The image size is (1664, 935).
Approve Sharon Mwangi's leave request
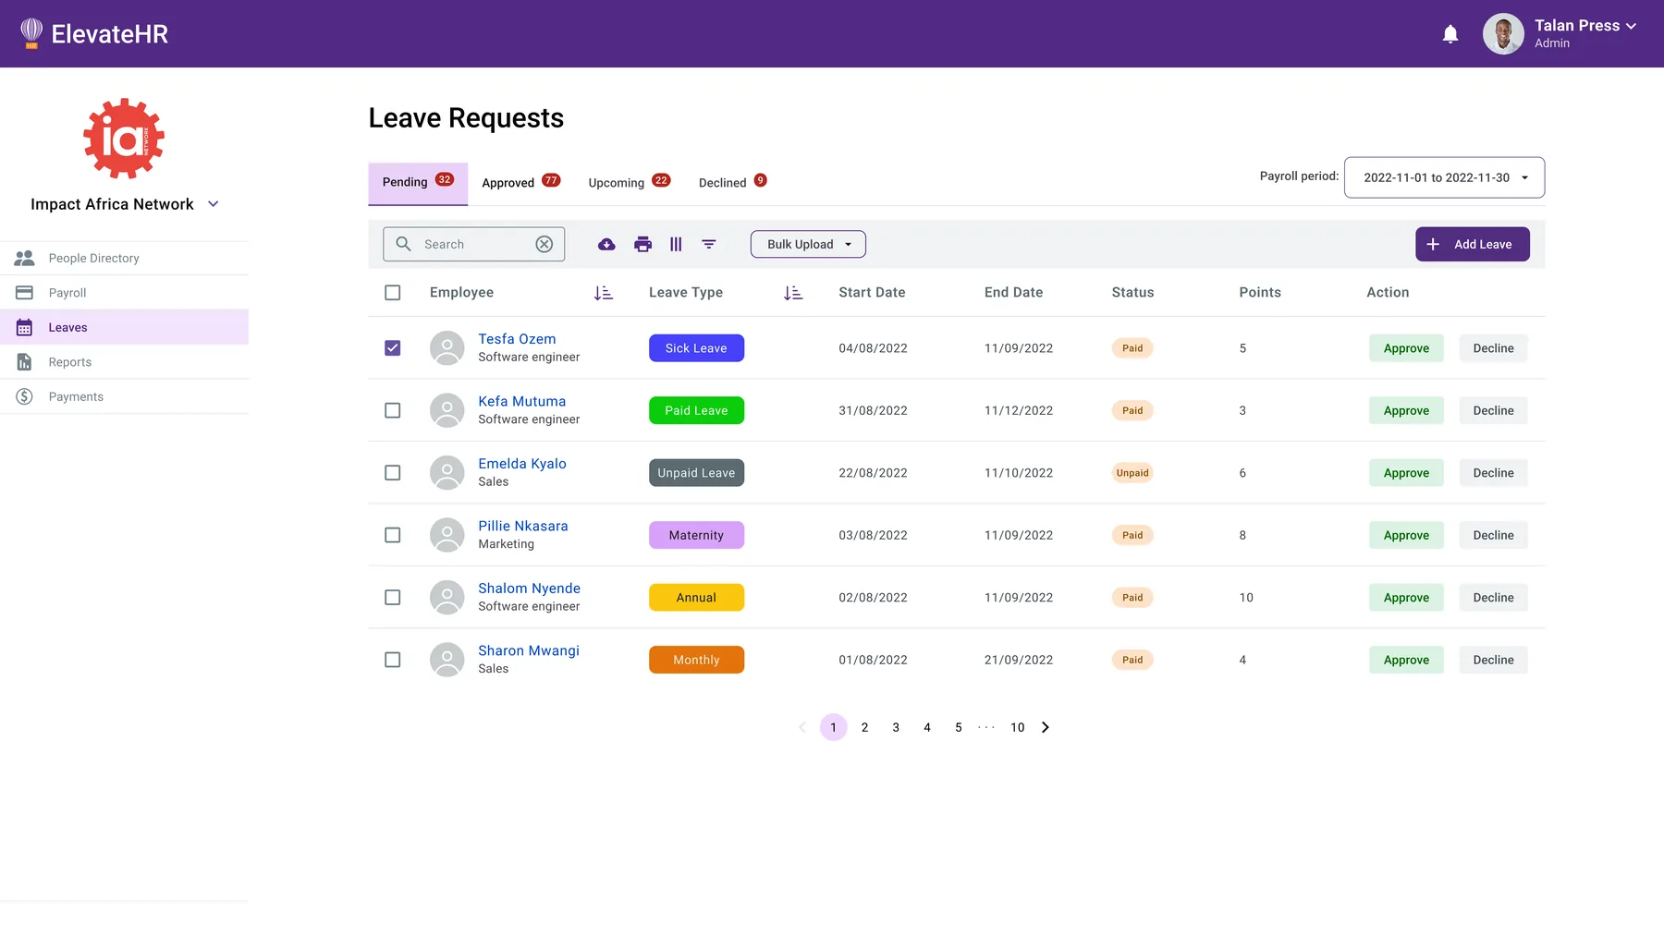pos(1406,660)
